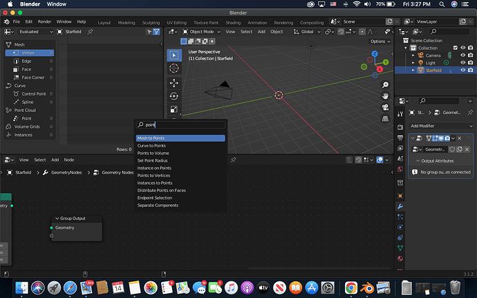Click the outliner search field
Screen dimensions: 477x298
[x=449, y=32]
